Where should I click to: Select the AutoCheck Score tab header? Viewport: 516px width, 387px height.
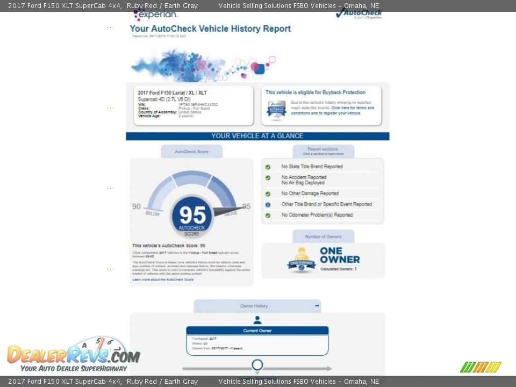[191, 152]
